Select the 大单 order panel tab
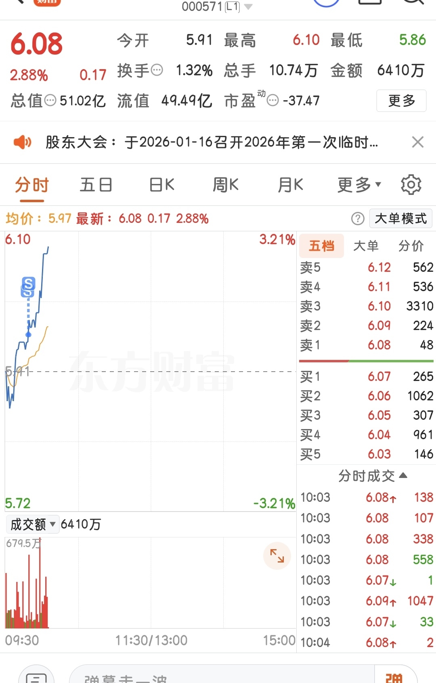This screenshot has height=683, width=436. click(x=366, y=246)
